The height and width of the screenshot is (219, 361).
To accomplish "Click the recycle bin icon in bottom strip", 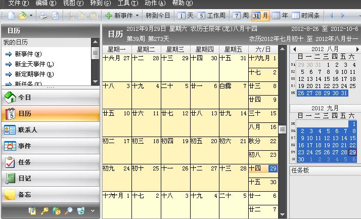I will pos(81,210).
